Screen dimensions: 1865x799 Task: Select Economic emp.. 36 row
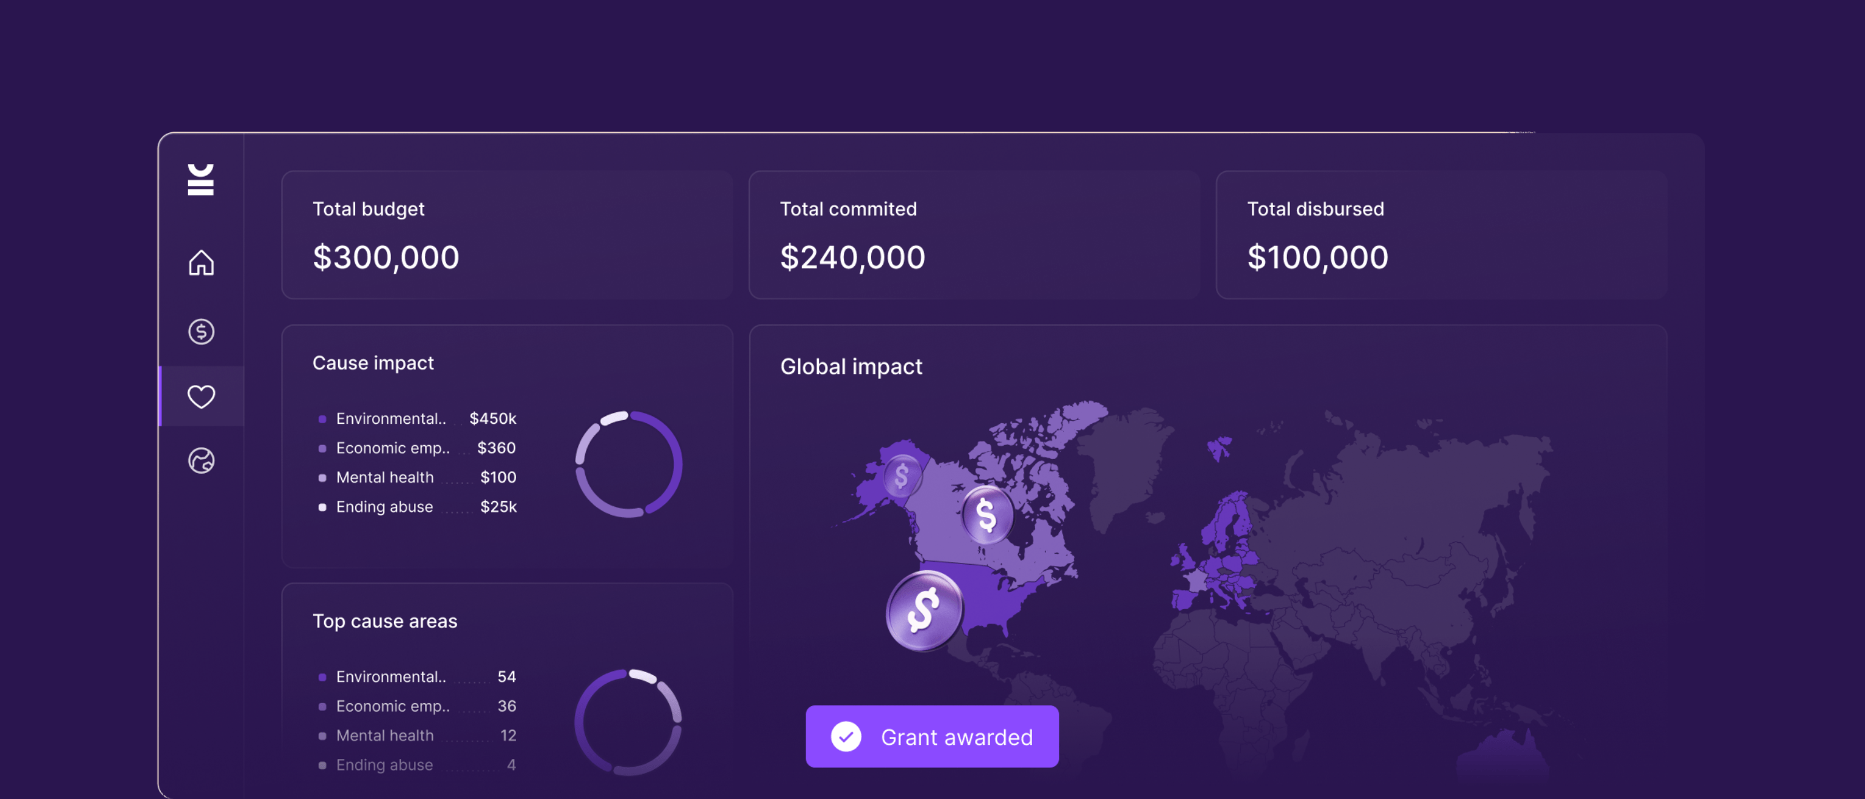click(418, 705)
